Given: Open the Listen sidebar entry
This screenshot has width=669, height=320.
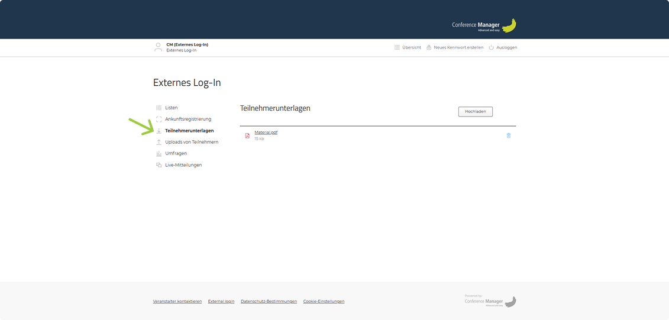Looking at the screenshot, I should tap(171, 108).
